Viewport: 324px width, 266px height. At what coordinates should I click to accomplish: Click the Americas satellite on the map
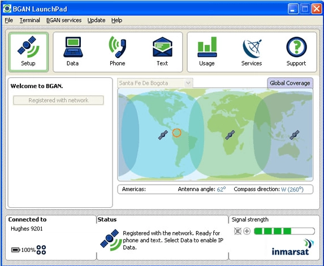[x=163, y=135]
